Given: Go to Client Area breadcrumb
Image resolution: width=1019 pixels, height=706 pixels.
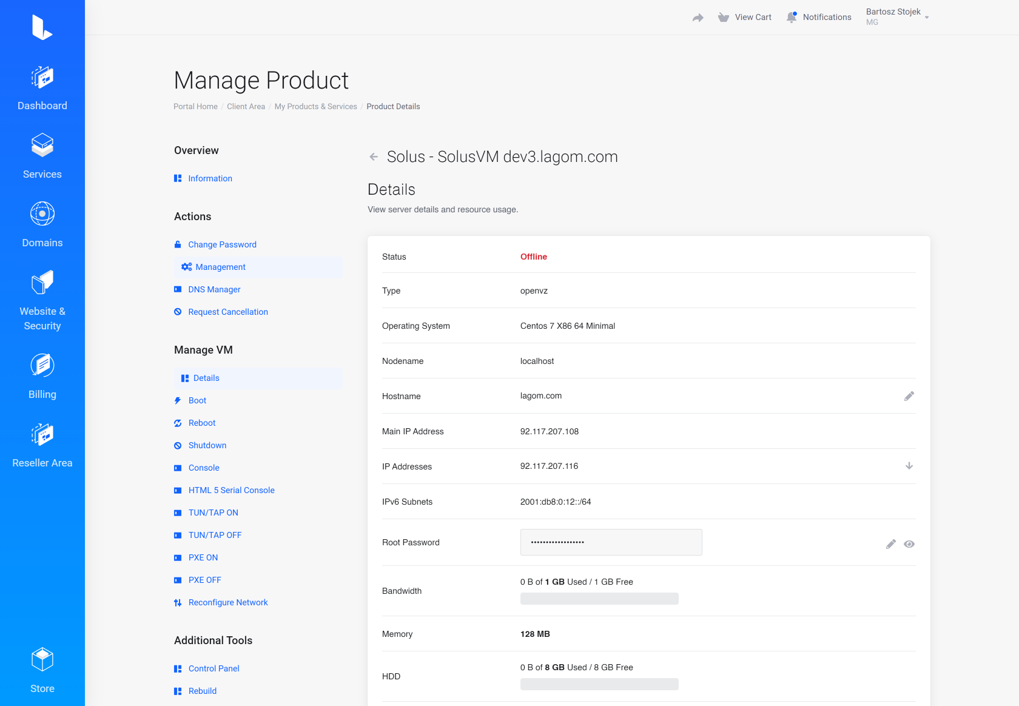Looking at the screenshot, I should pos(246,106).
